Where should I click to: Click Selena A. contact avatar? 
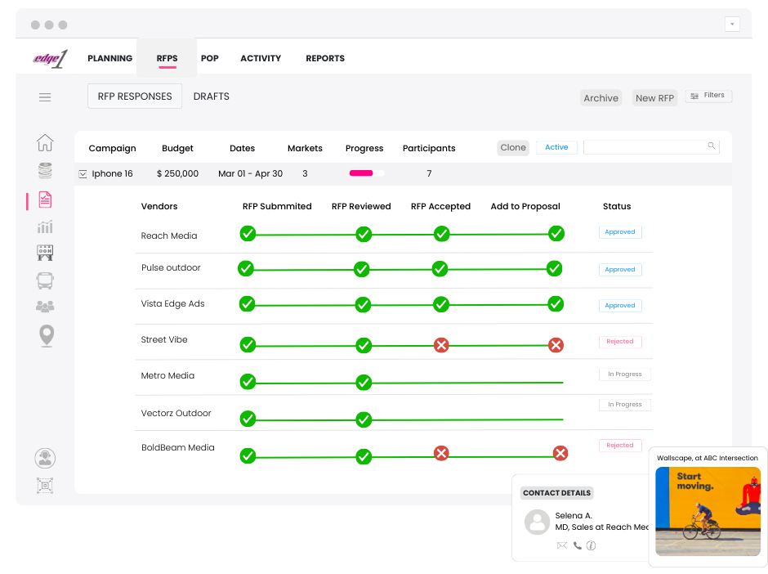tap(538, 522)
